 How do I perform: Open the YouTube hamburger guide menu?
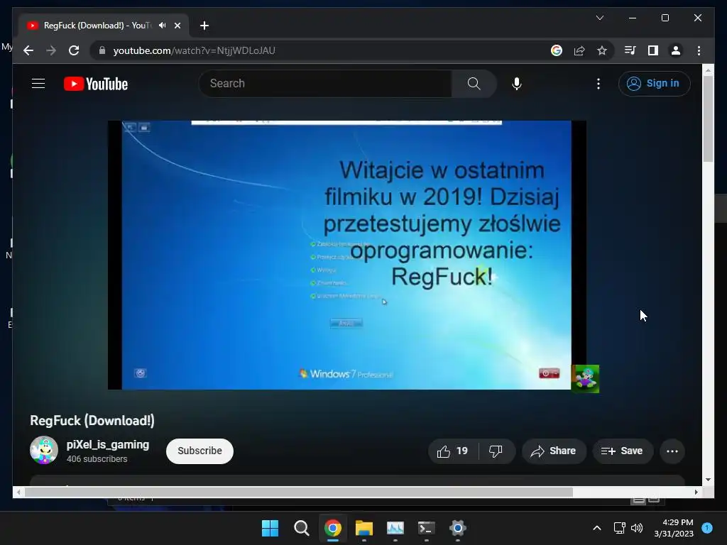tap(38, 84)
